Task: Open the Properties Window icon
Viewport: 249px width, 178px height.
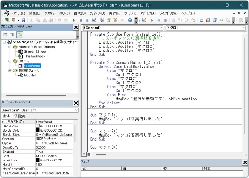Action: [x=109, y=20]
